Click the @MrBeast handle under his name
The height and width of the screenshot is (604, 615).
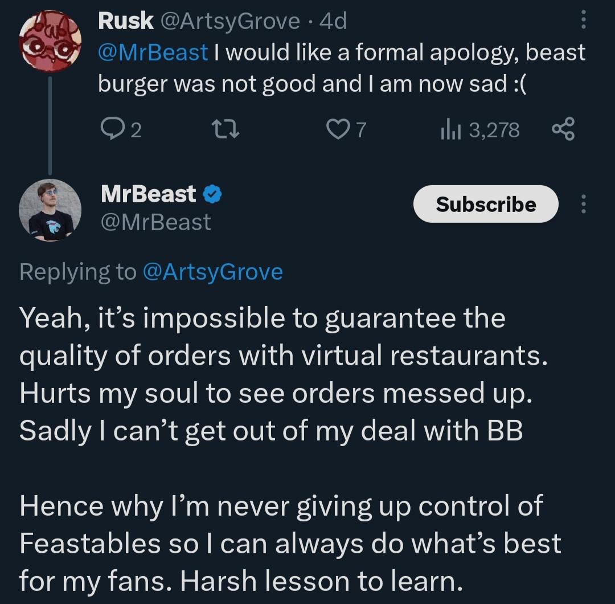[x=155, y=222]
